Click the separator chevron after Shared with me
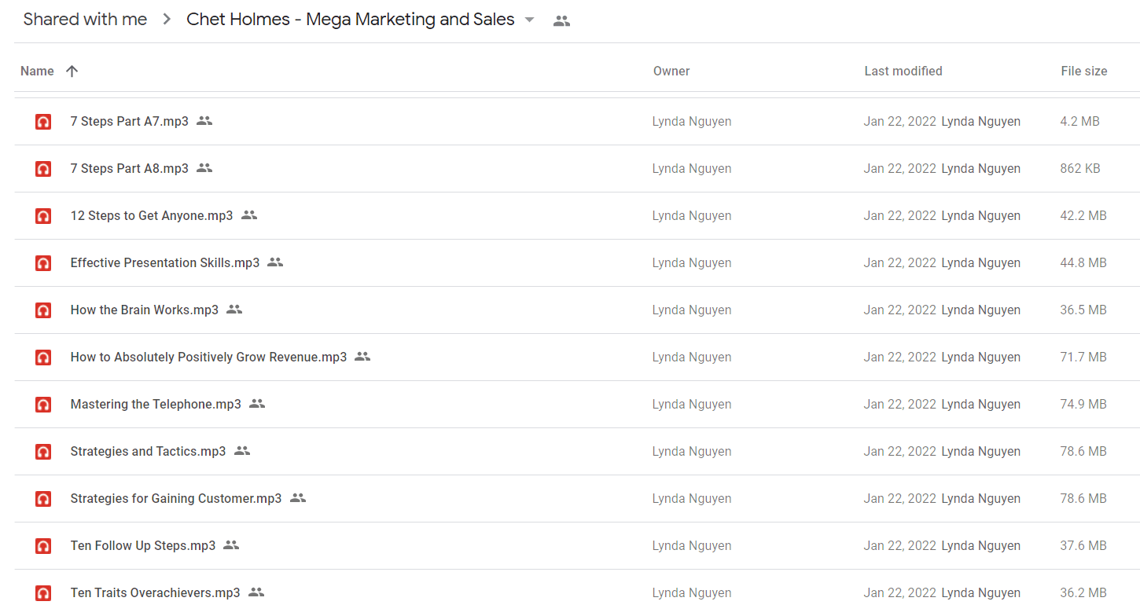 coord(167,20)
